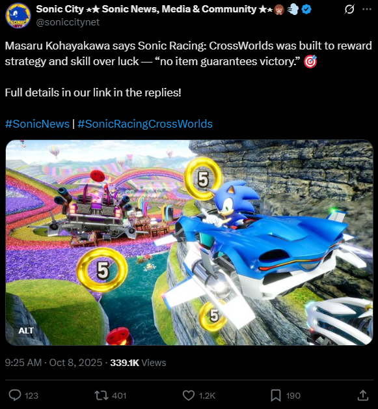Viewport: 378px width, 409px height.
Task: Bookmark the post with the bookmark icon
Action: click(276, 395)
